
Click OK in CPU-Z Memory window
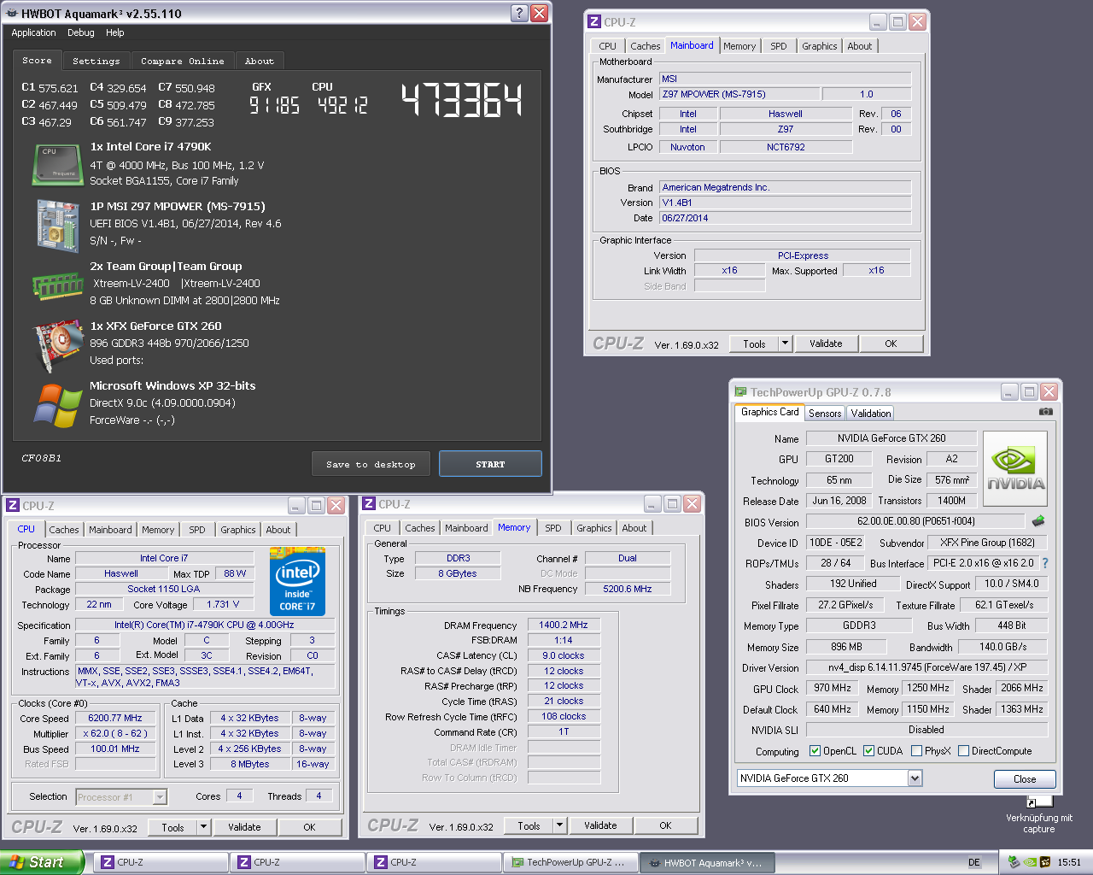[x=665, y=825]
